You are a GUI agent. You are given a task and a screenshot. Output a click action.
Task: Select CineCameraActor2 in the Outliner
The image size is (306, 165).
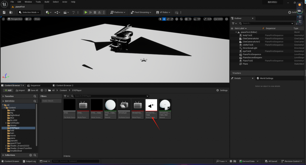pyautogui.click(x=251, y=42)
